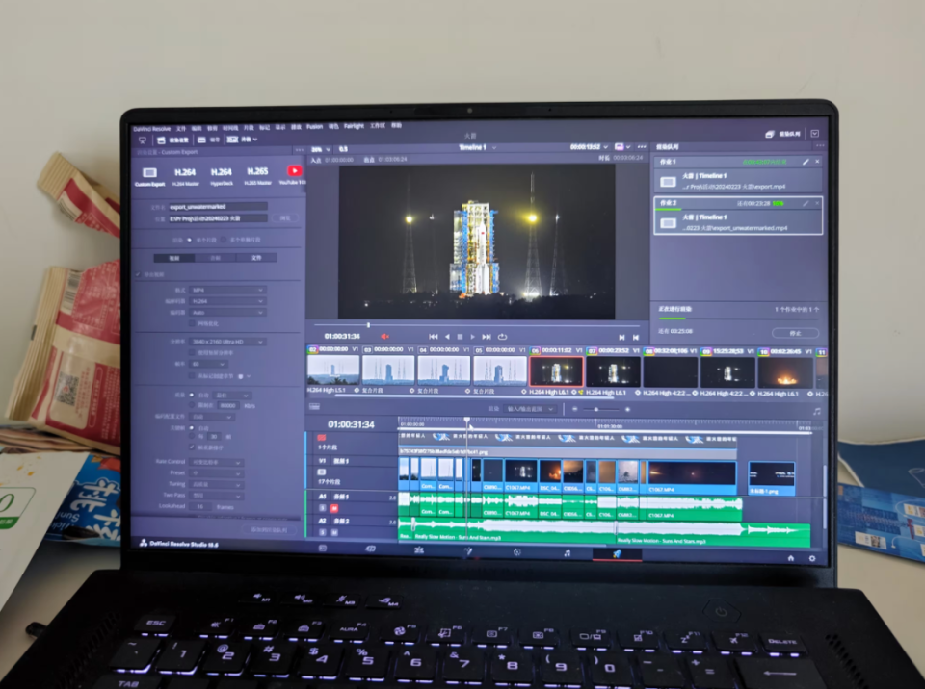
Task: Select the automatic quality radio button
Action: tap(192, 395)
